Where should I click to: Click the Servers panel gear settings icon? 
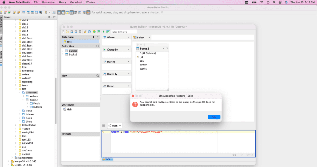coord(49,17)
